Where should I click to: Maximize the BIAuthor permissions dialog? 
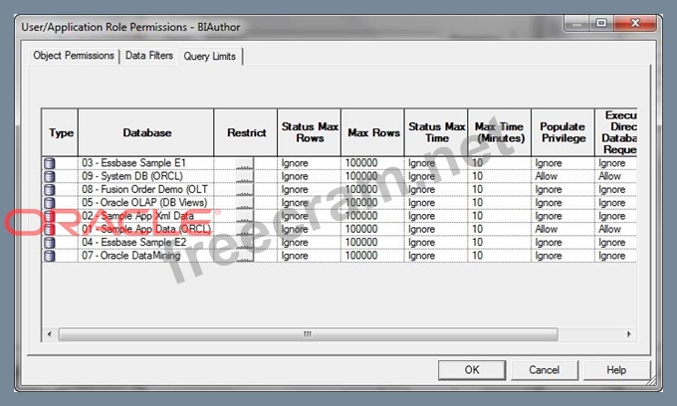[x=601, y=23]
